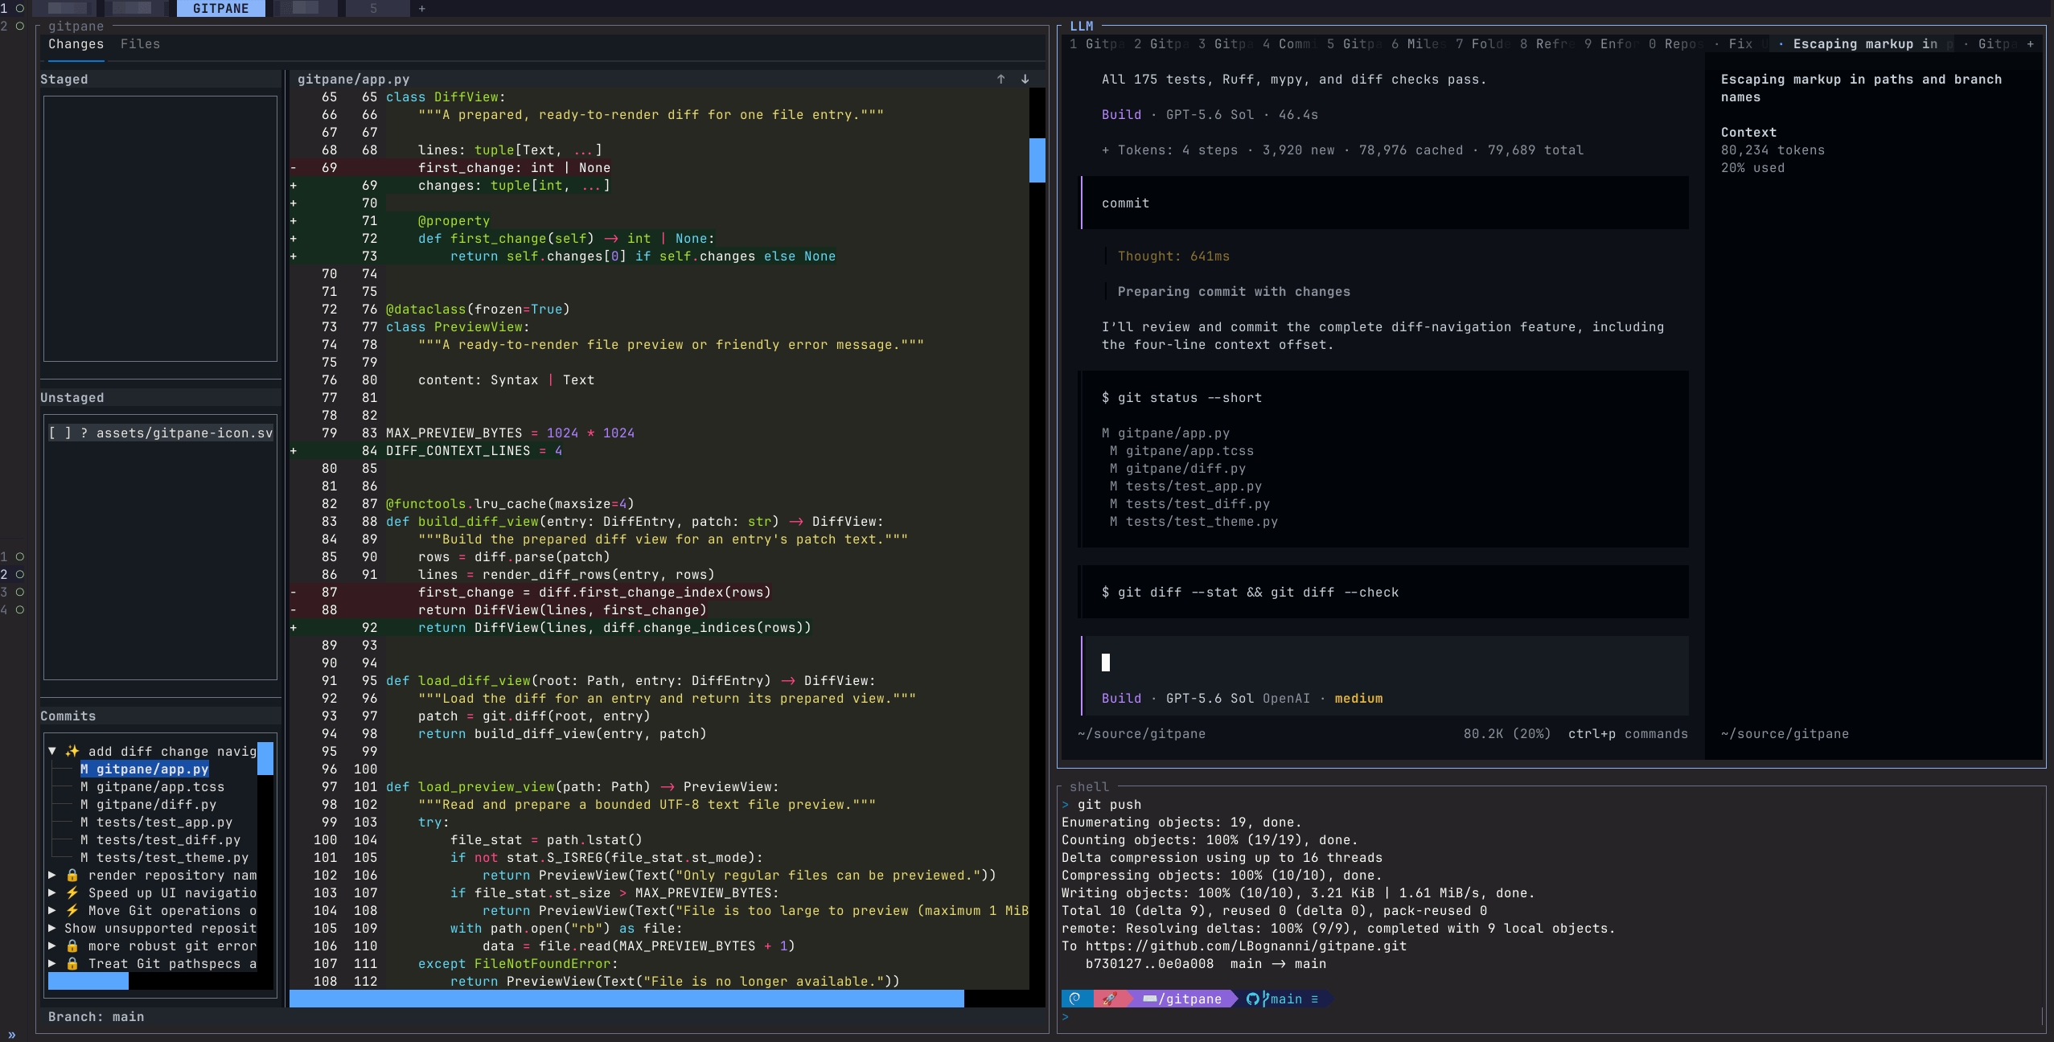Click the horizontal scrollbar under diff view

(626, 999)
